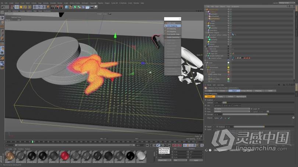Viewport: 298px width, 167px height.
Task: Click the Cube primitive icon
Action: pos(67,7)
